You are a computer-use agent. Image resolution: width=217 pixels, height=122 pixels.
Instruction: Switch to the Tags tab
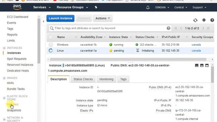pyautogui.click(x=123, y=79)
